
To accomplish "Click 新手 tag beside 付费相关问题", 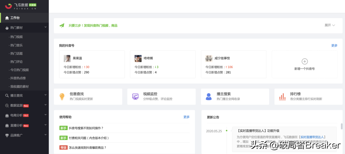I will (63, 138).
